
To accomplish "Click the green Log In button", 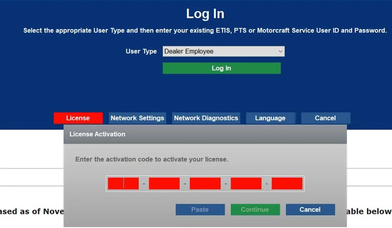I will (222, 68).
